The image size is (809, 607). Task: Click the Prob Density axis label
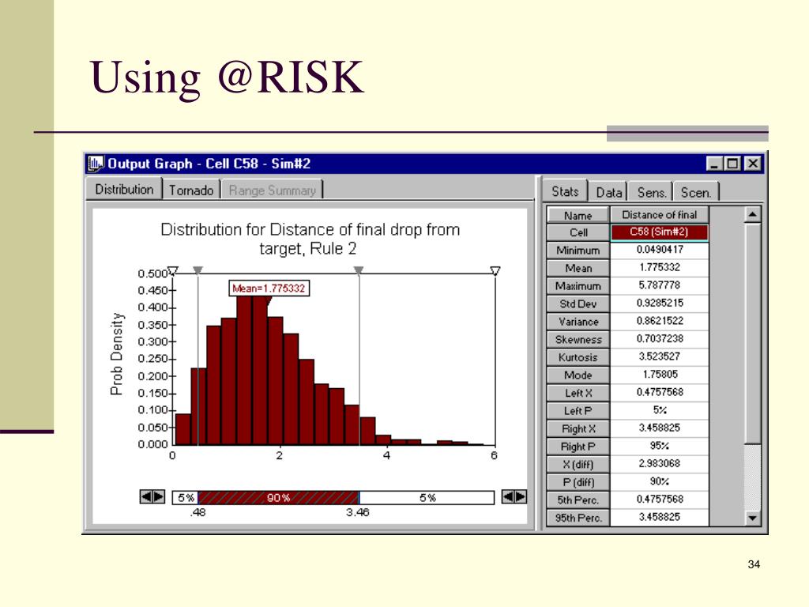[x=117, y=354]
